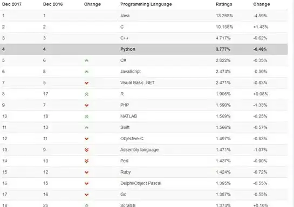
Task: Click the red down arrow beside Ruby
Action: pyautogui.click(x=86, y=172)
